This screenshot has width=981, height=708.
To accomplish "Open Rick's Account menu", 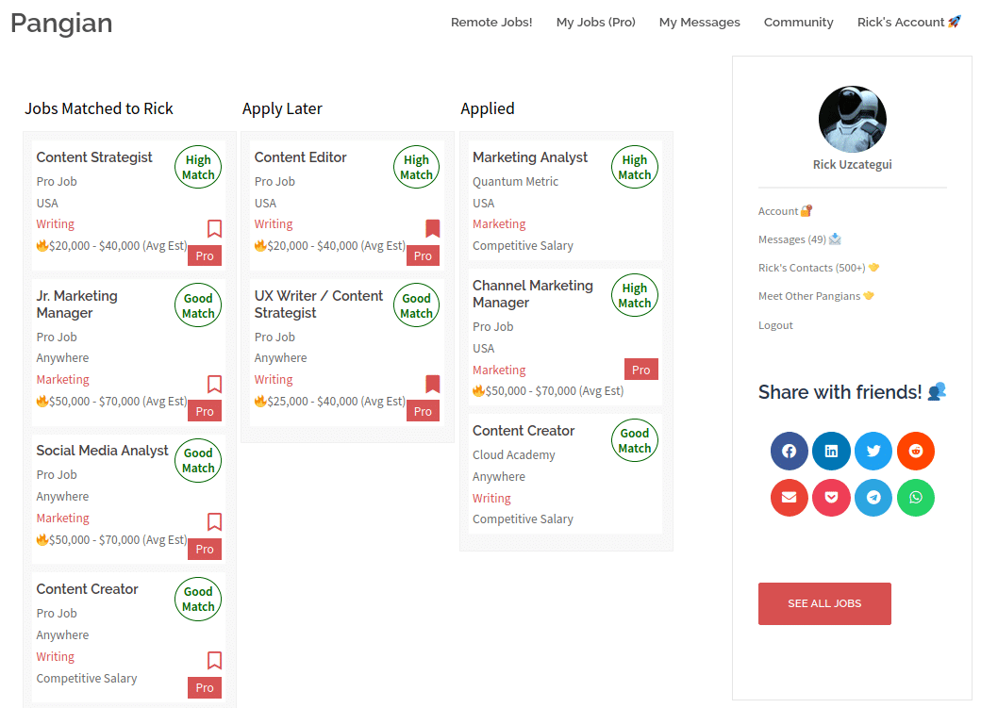I will (908, 22).
